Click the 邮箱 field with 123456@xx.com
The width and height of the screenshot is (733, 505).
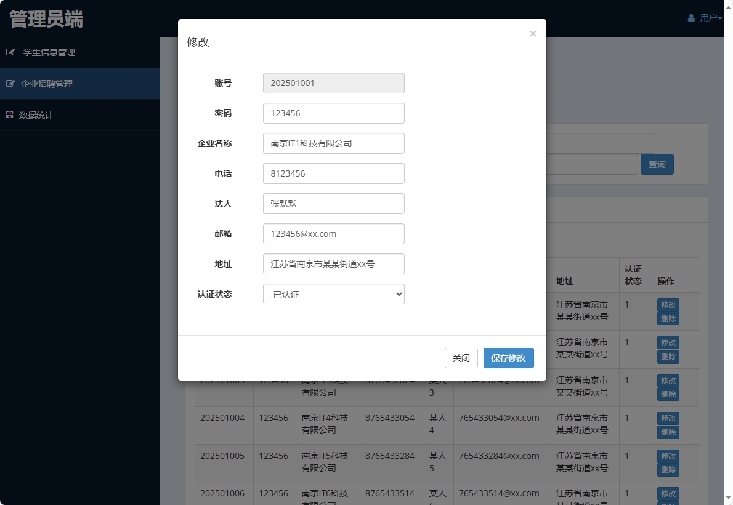tap(333, 234)
